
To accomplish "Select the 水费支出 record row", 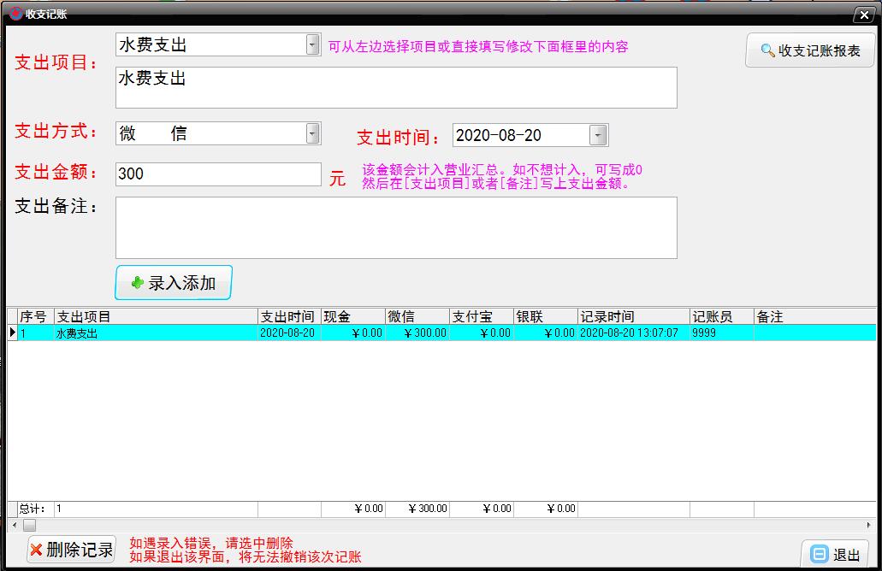I will (154, 333).
